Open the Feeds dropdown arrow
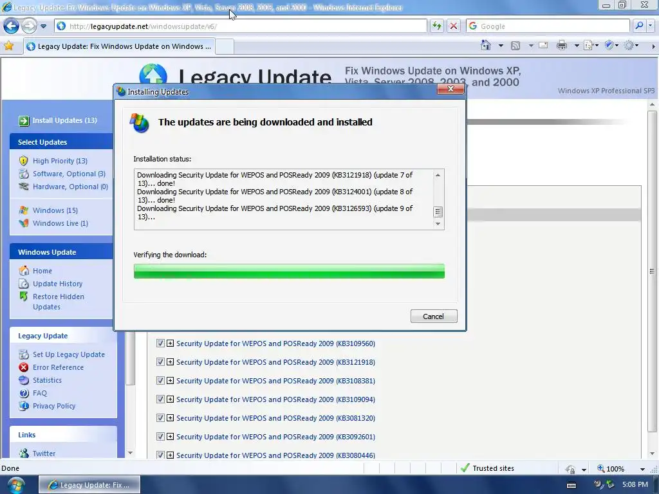This screenshot has width=659, height=494. 531,46
